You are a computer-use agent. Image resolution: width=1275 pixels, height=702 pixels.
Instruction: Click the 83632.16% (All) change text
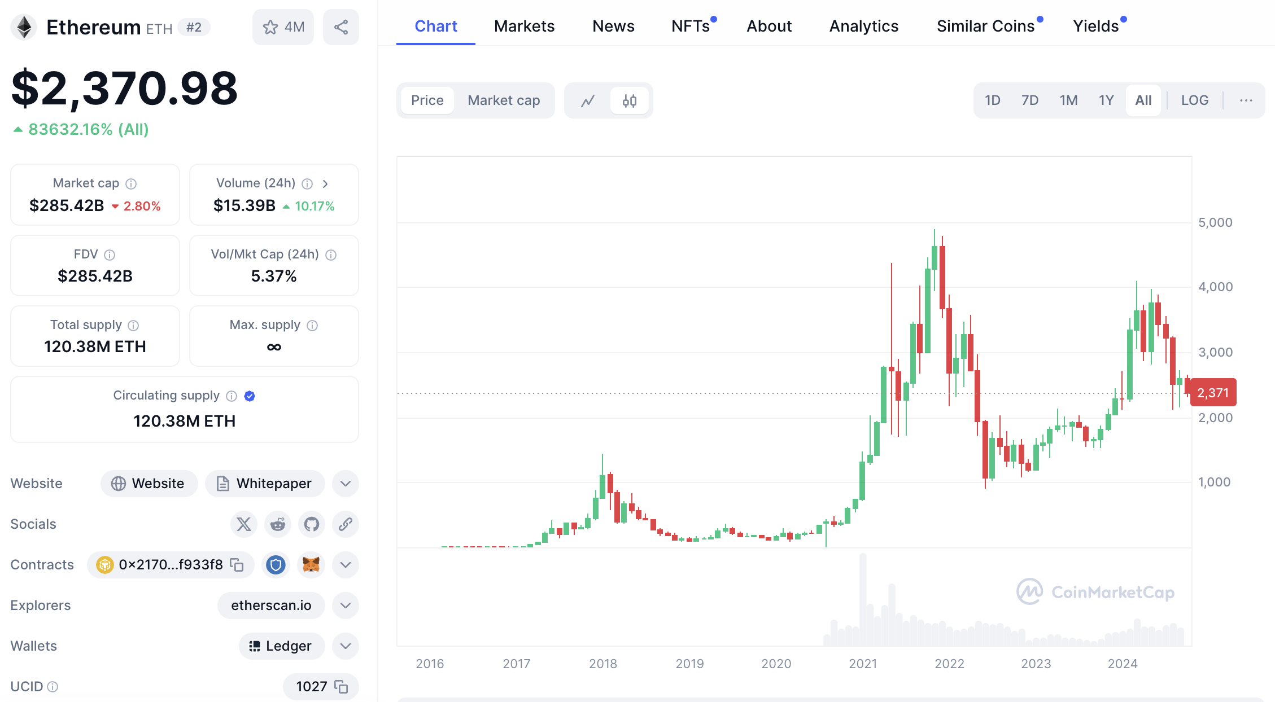coord(88,130)
